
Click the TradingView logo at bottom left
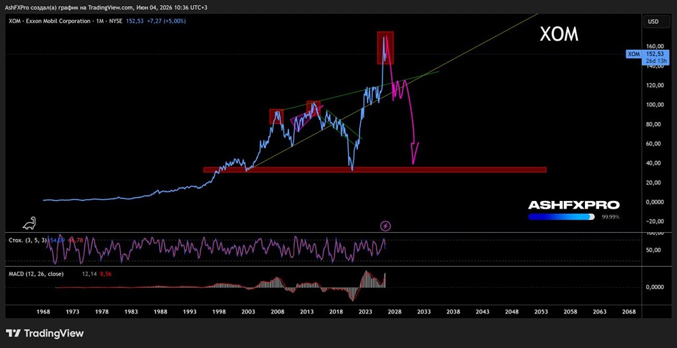click(x=45, y=333)
